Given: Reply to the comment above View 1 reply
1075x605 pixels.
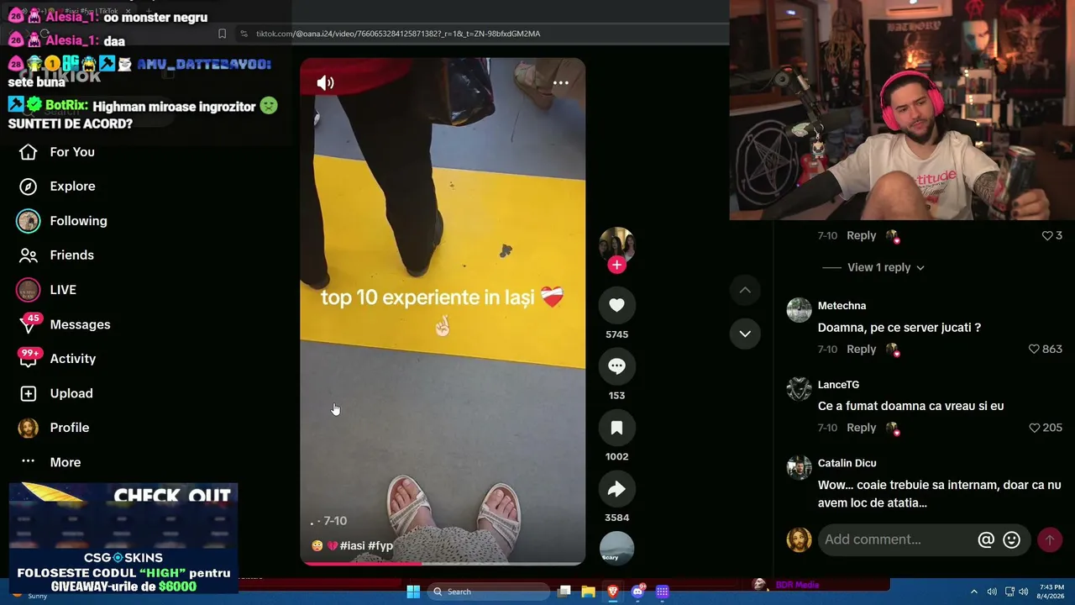Looking at the screenshot, I should (x=861, y=235).
